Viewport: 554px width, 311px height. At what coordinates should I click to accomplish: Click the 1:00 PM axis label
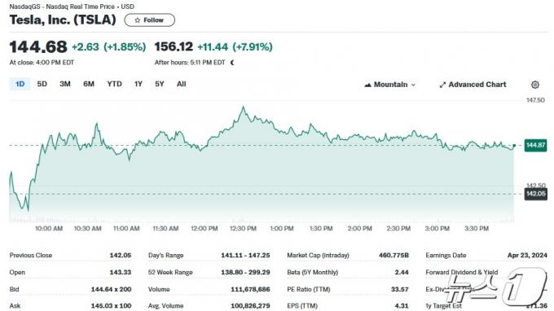tap(282, 229)
